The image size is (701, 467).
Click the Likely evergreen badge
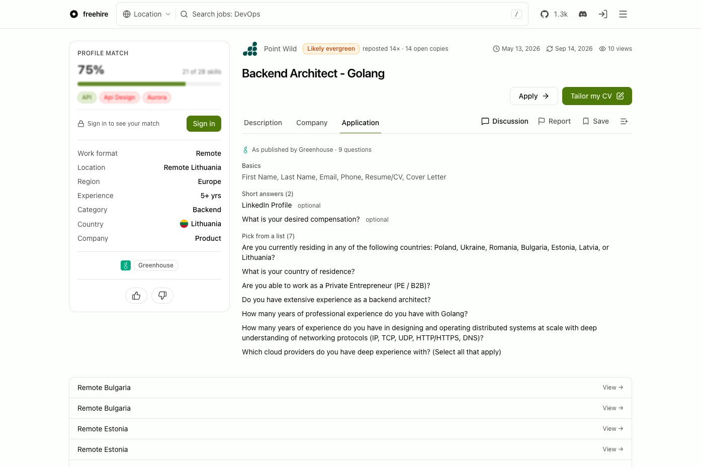[x=331, y=49]
